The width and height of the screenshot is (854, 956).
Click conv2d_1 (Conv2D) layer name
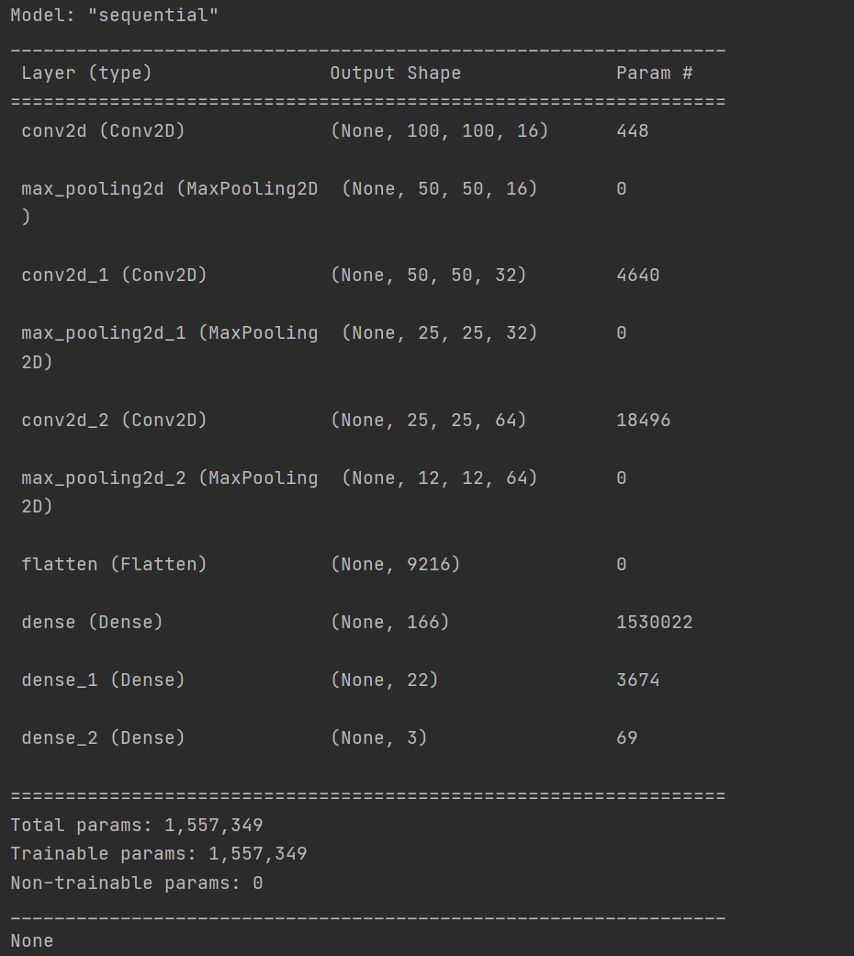point(114,275)
